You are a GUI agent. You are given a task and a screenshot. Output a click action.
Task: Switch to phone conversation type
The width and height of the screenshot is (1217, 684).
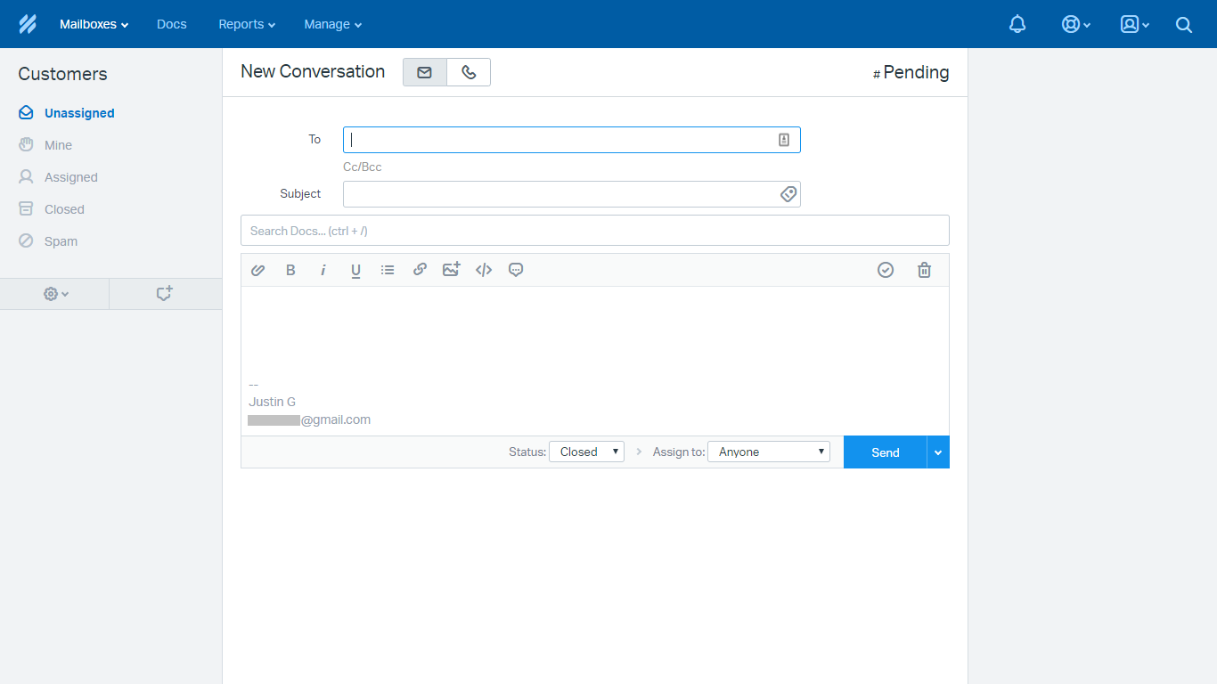pos(469,72)
